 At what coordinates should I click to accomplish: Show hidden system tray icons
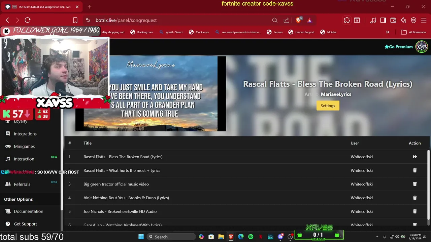377,237
